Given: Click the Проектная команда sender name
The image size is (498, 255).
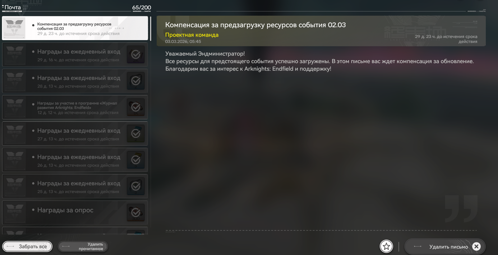Looking at the screenshot, I should click(192, 35).
